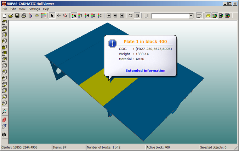Click COG value '(FR27-250,3675,6006)'
Screen dimensions: 239x151
click(154, 49)
